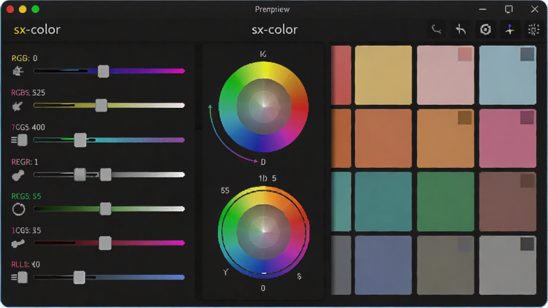This screenshot has height=308, width=548.
Task: Click the '1CGS: 35' label
Action: pyautogui.click(x=26, y=230)
